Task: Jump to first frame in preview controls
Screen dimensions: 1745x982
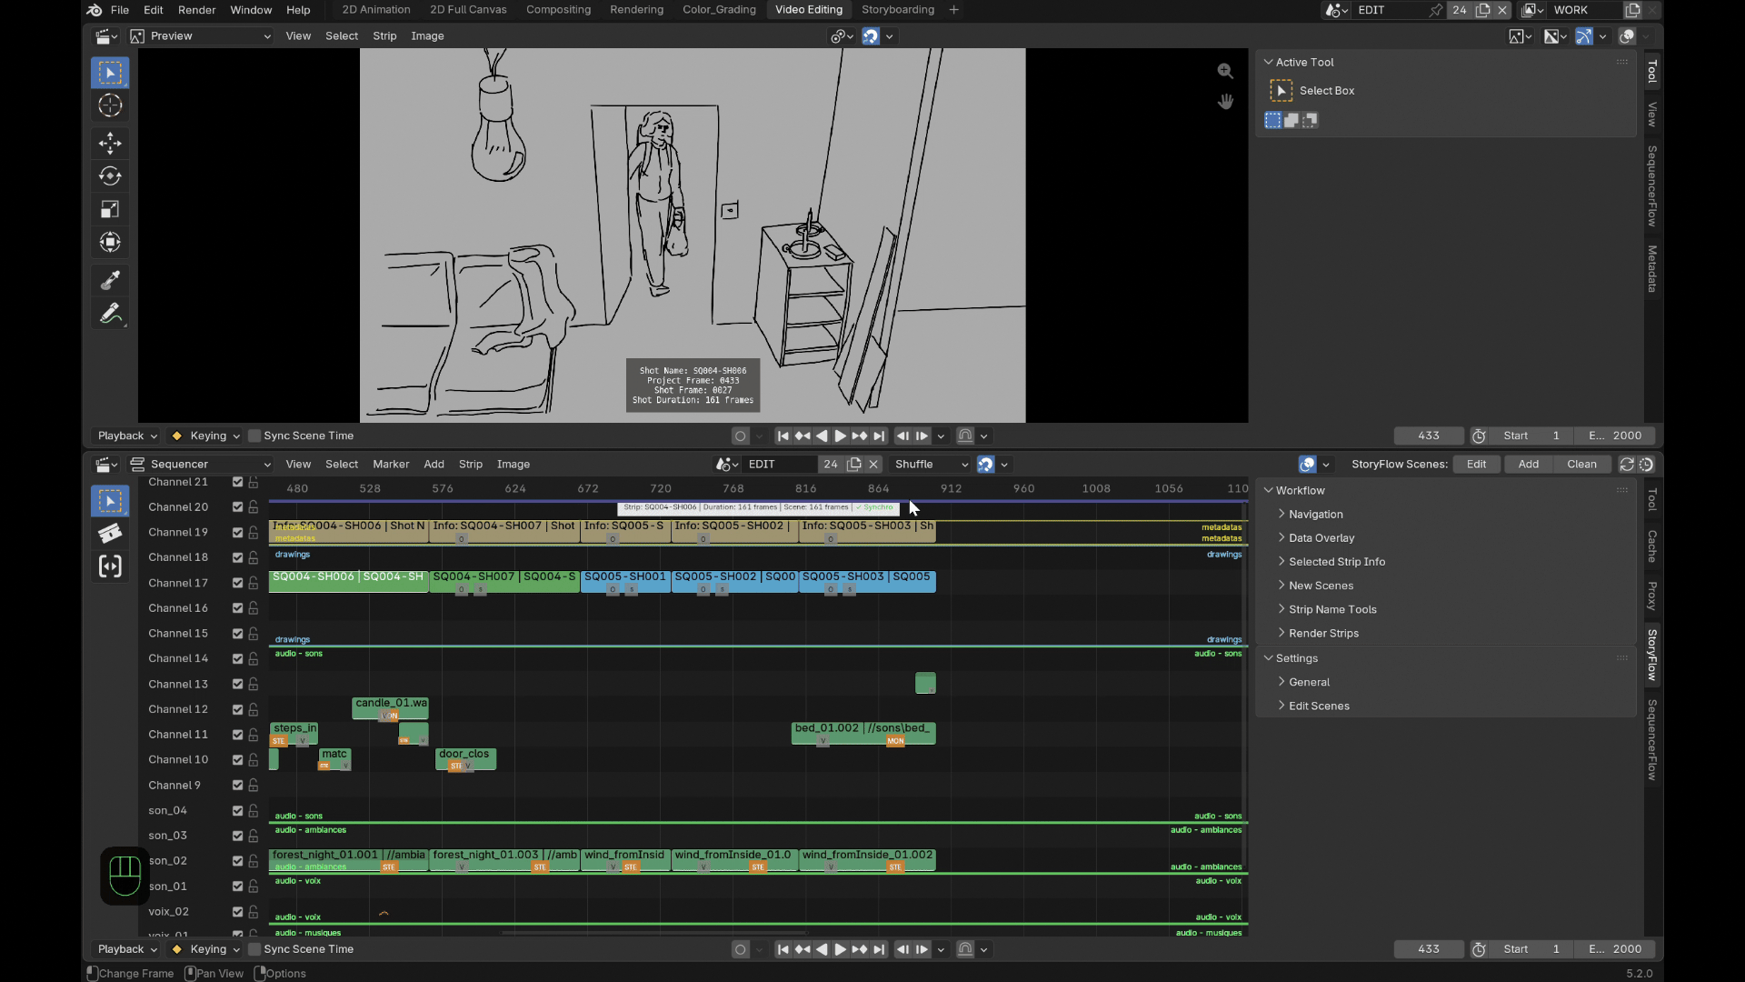Action: point(783,436)
